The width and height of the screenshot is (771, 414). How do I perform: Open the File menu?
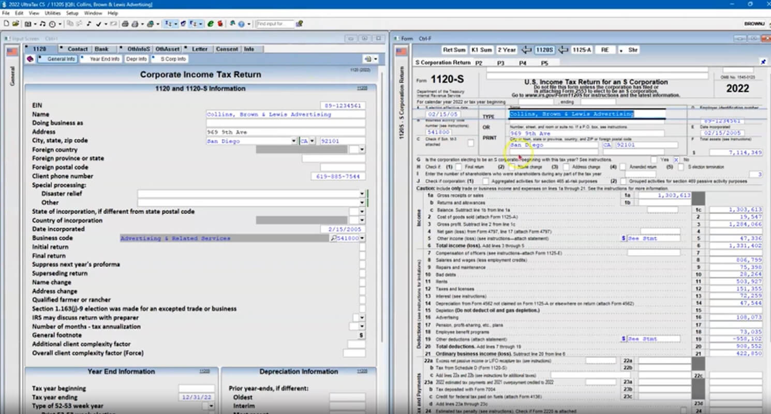click(x=6, y=13)
